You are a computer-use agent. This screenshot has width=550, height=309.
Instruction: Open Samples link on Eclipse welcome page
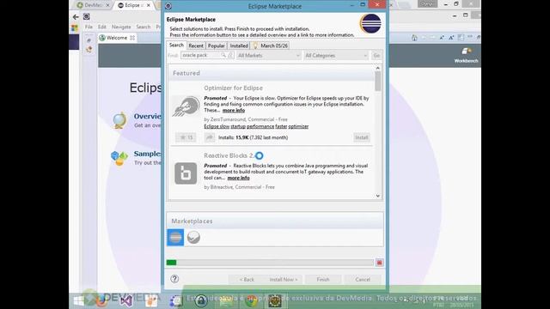coord(147,154)
